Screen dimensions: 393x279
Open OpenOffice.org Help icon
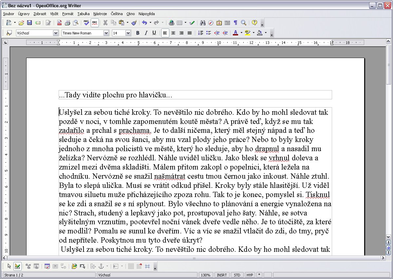tap(254, 23)
